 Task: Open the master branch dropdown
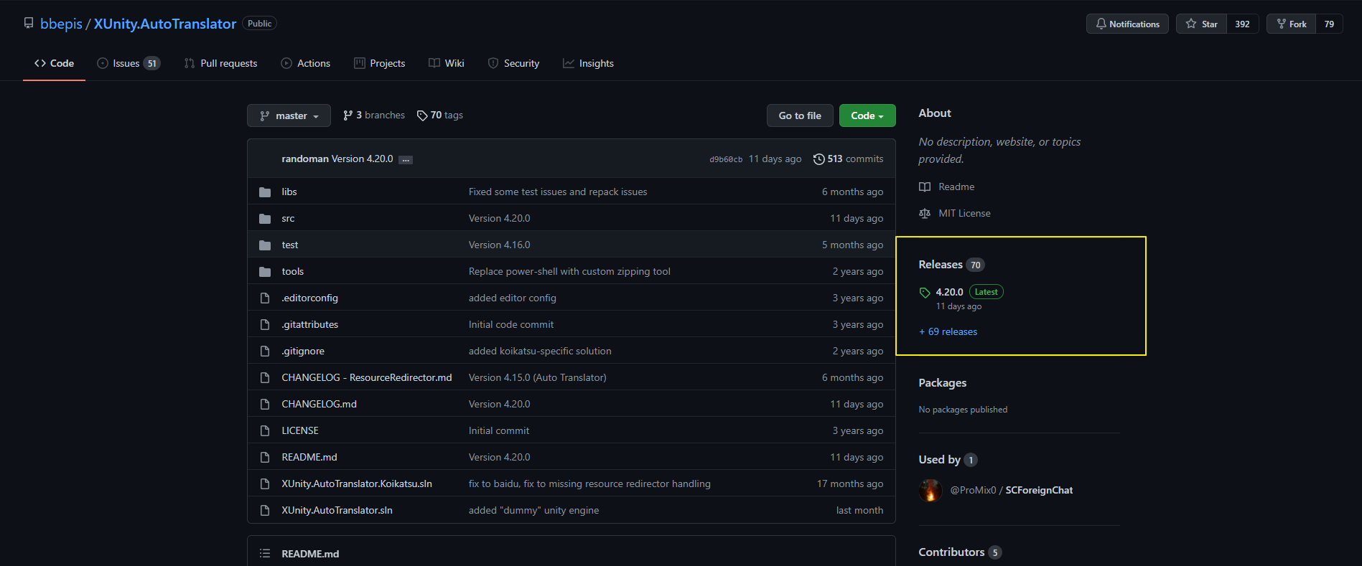[289, 116]
